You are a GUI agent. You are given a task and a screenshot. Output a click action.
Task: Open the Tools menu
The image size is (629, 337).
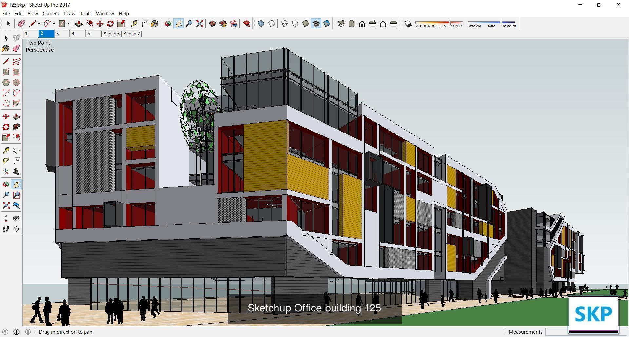click(x=86, y=14)
